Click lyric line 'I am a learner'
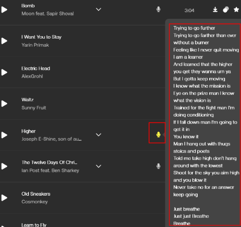The width and height of the screenshot is (241, 227). [188, 57]
